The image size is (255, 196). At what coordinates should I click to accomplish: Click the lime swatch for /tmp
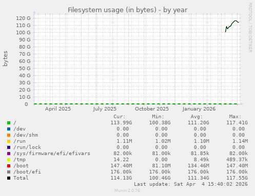[x=9, y=160]
